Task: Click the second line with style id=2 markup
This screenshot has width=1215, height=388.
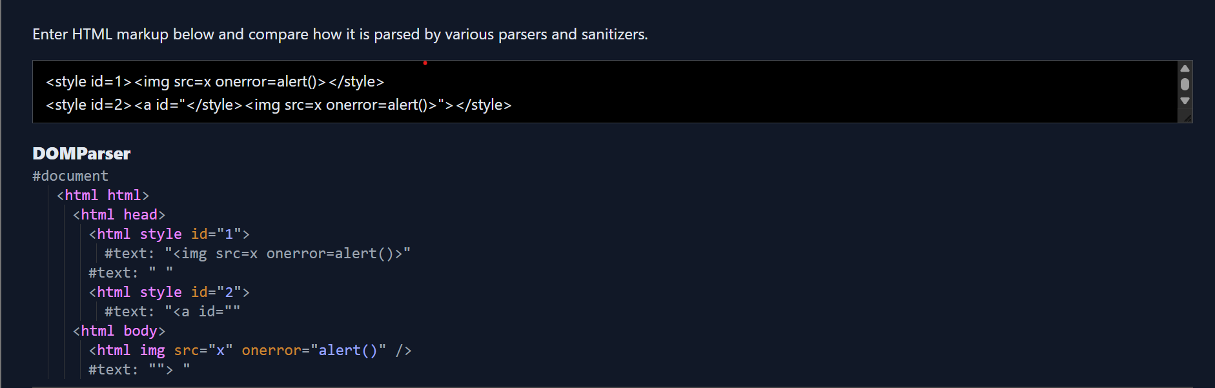Action: 278,105
